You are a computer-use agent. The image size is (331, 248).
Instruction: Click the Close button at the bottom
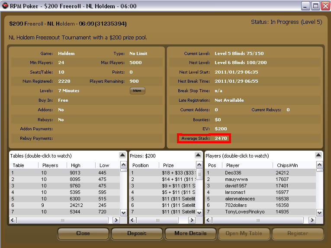tap(83, 233)
